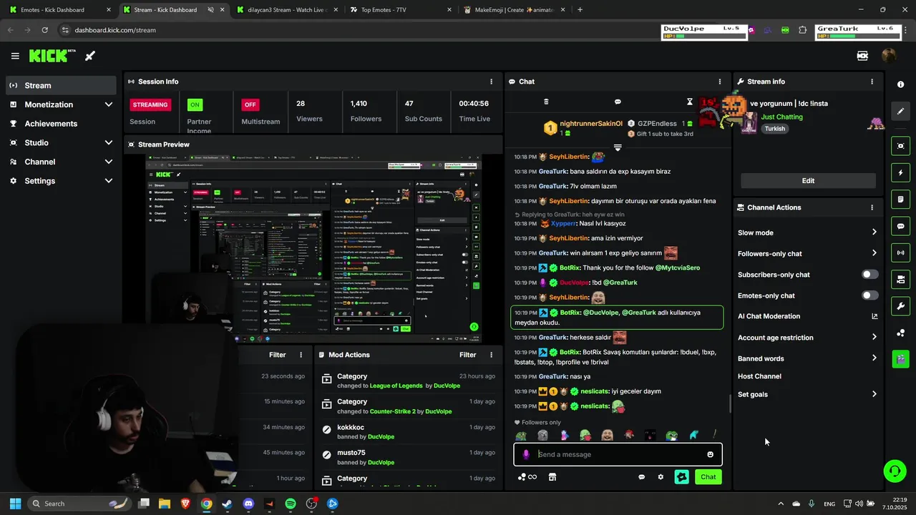Switch to Top Emotes - 7TV tab
The image size is (916, 515).
(x=399, y=10)
